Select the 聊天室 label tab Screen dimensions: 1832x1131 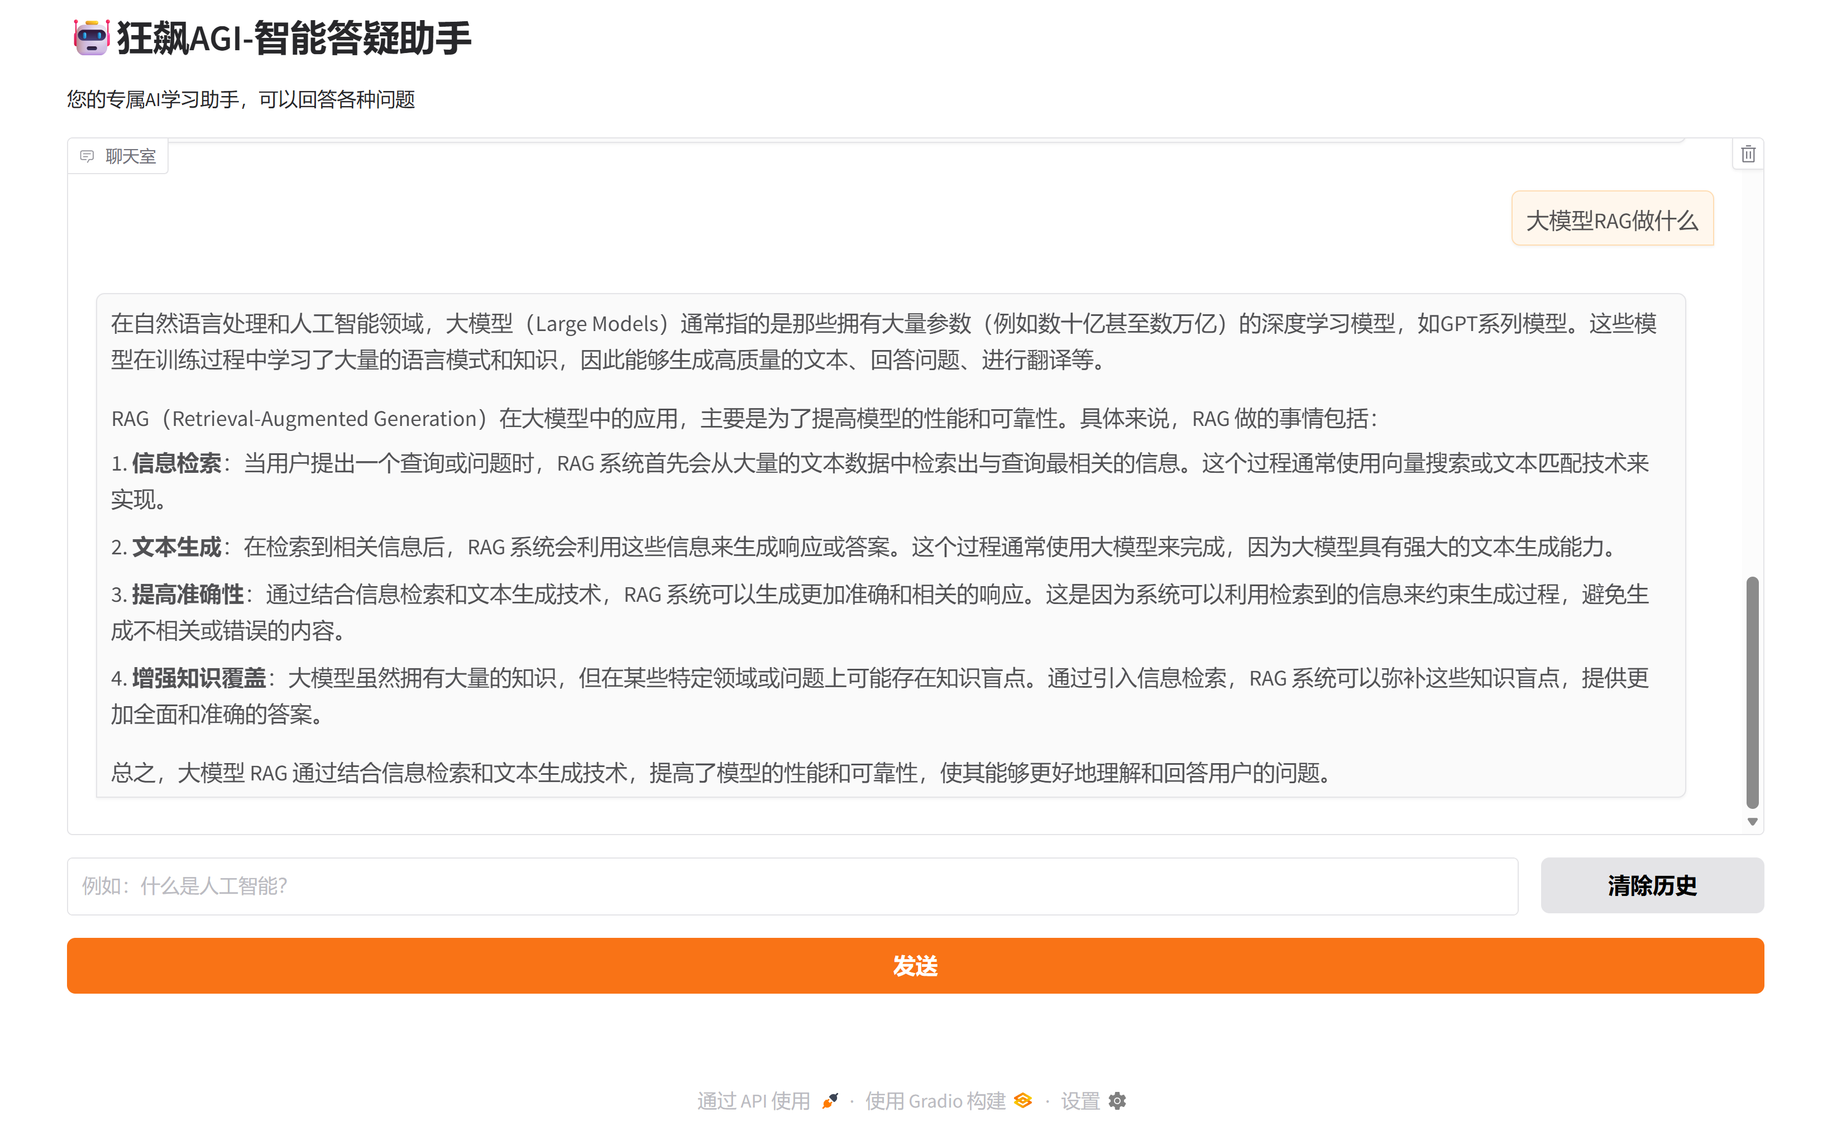(130, 156)
